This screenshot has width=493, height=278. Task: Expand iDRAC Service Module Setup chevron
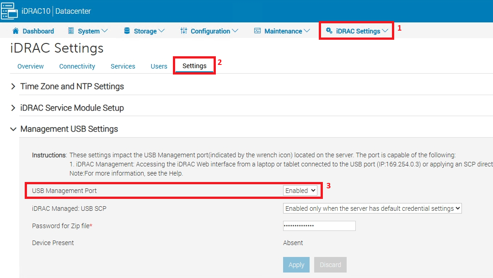click(x=13, y=108)
